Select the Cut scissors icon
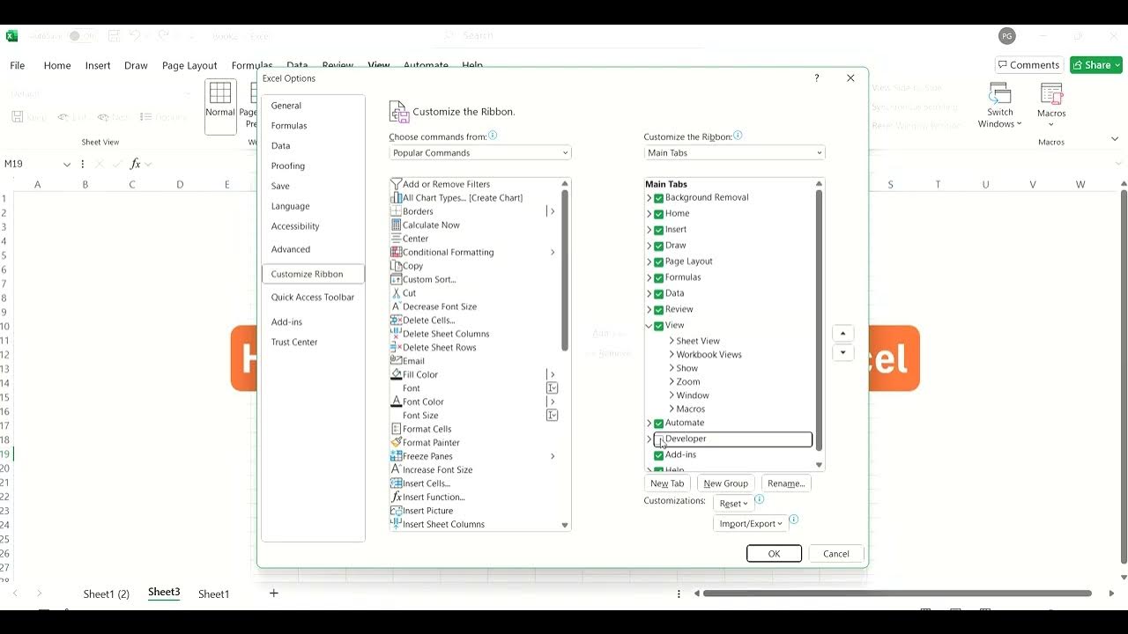 point(396,293)
